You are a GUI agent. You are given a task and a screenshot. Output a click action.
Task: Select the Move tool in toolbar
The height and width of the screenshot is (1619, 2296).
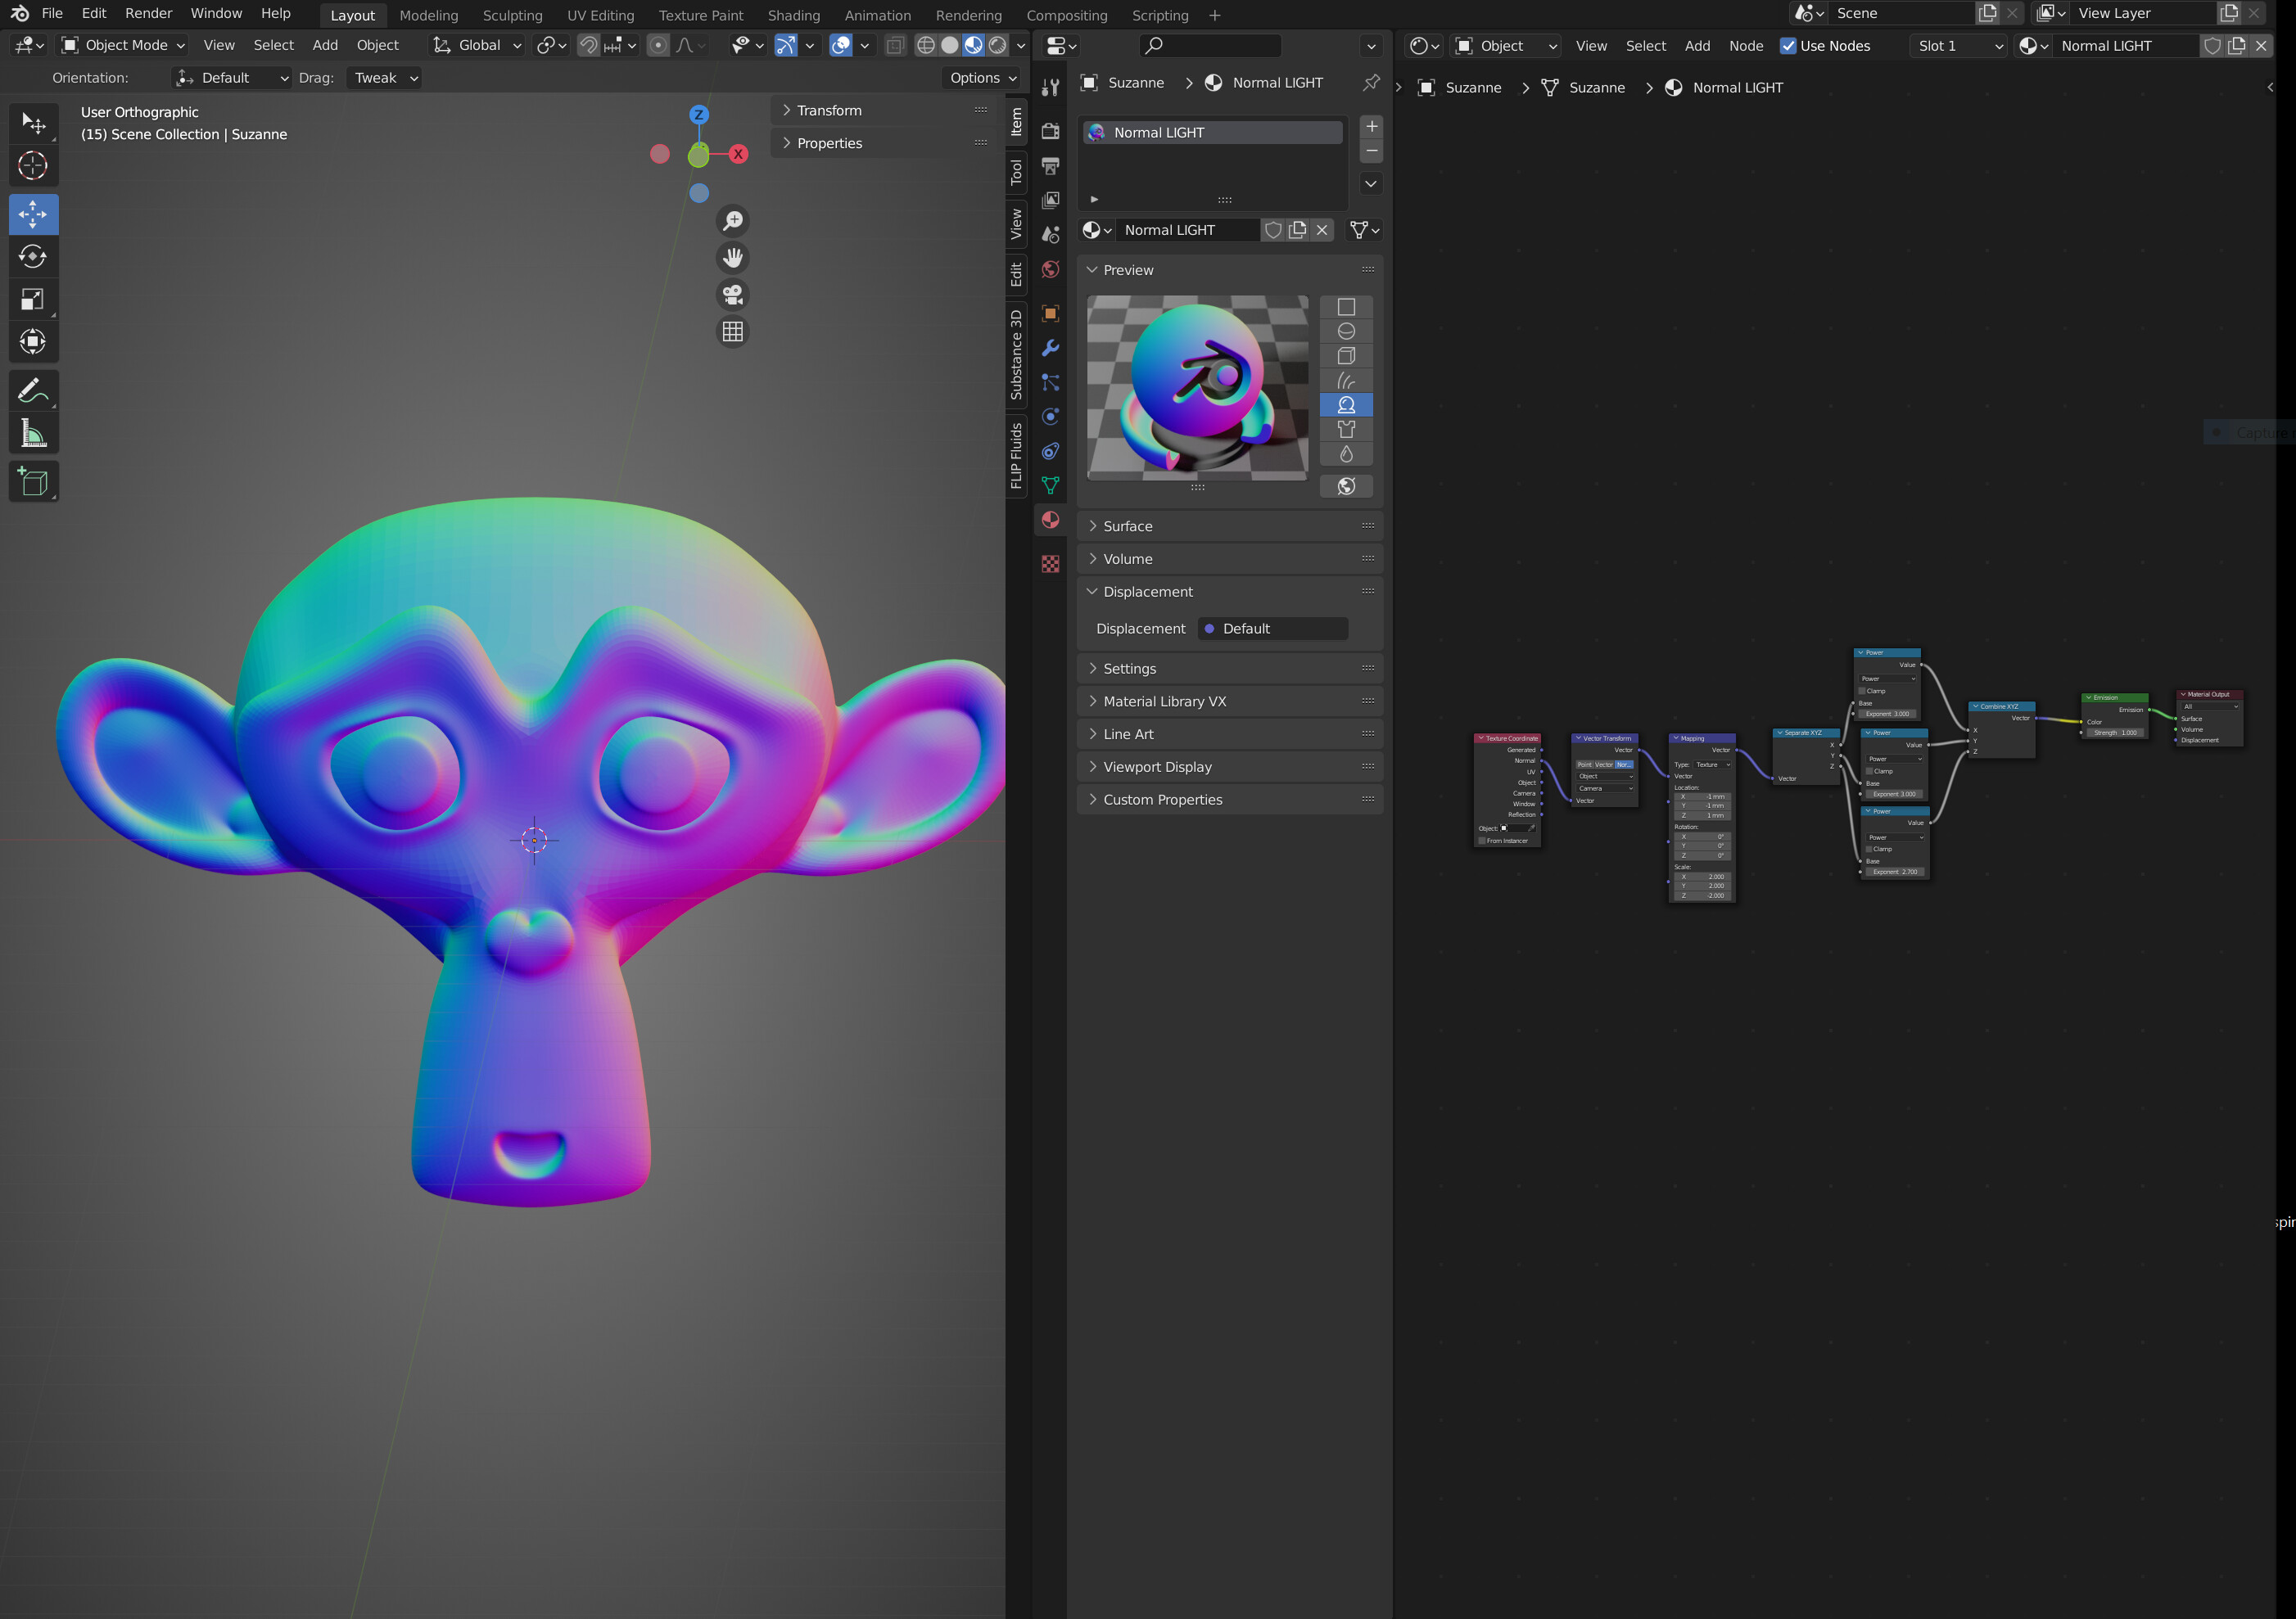tap(35, 212)
